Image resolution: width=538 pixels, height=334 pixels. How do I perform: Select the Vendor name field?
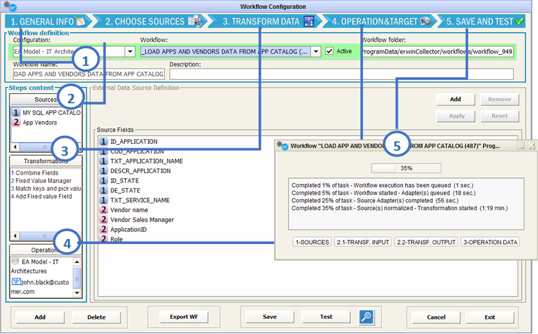(x=124, y=210)
